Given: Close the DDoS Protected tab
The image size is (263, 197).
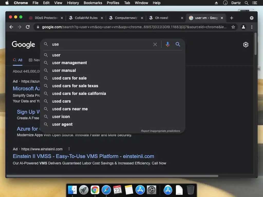Looking at the screenshot, I should 62,18.
